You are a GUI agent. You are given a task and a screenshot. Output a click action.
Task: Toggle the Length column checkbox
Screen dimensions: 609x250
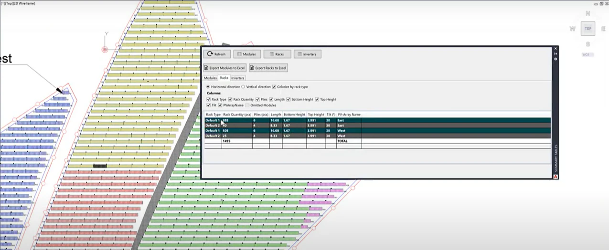point(271,99)
